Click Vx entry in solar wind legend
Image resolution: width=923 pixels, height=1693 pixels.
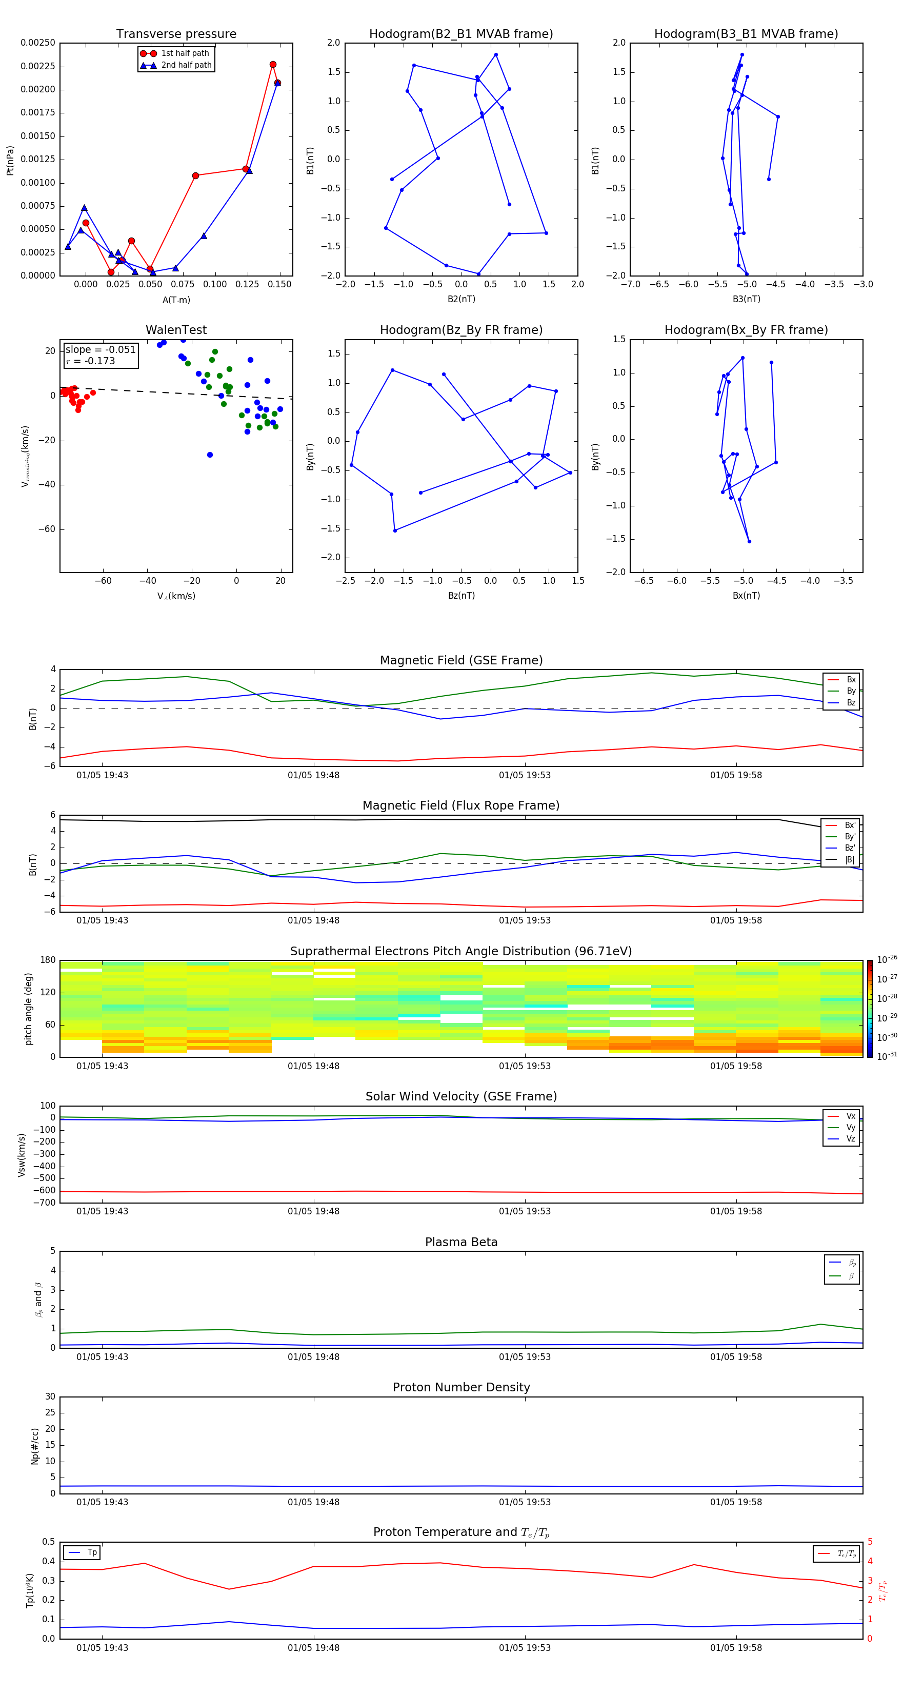841,1116
